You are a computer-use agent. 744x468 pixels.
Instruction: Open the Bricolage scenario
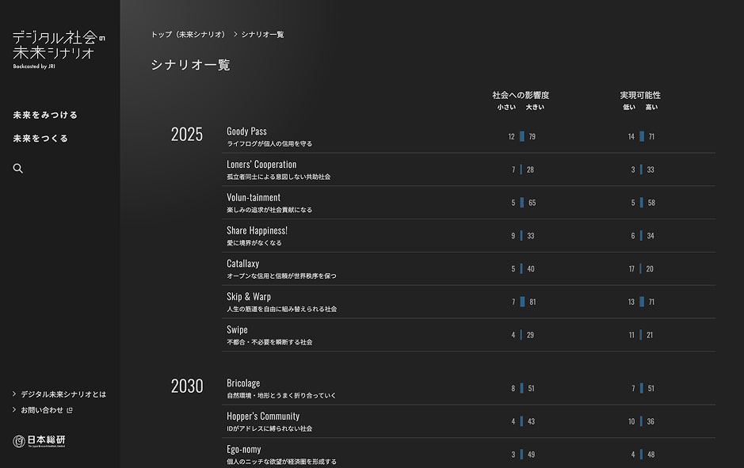(243, 383)
